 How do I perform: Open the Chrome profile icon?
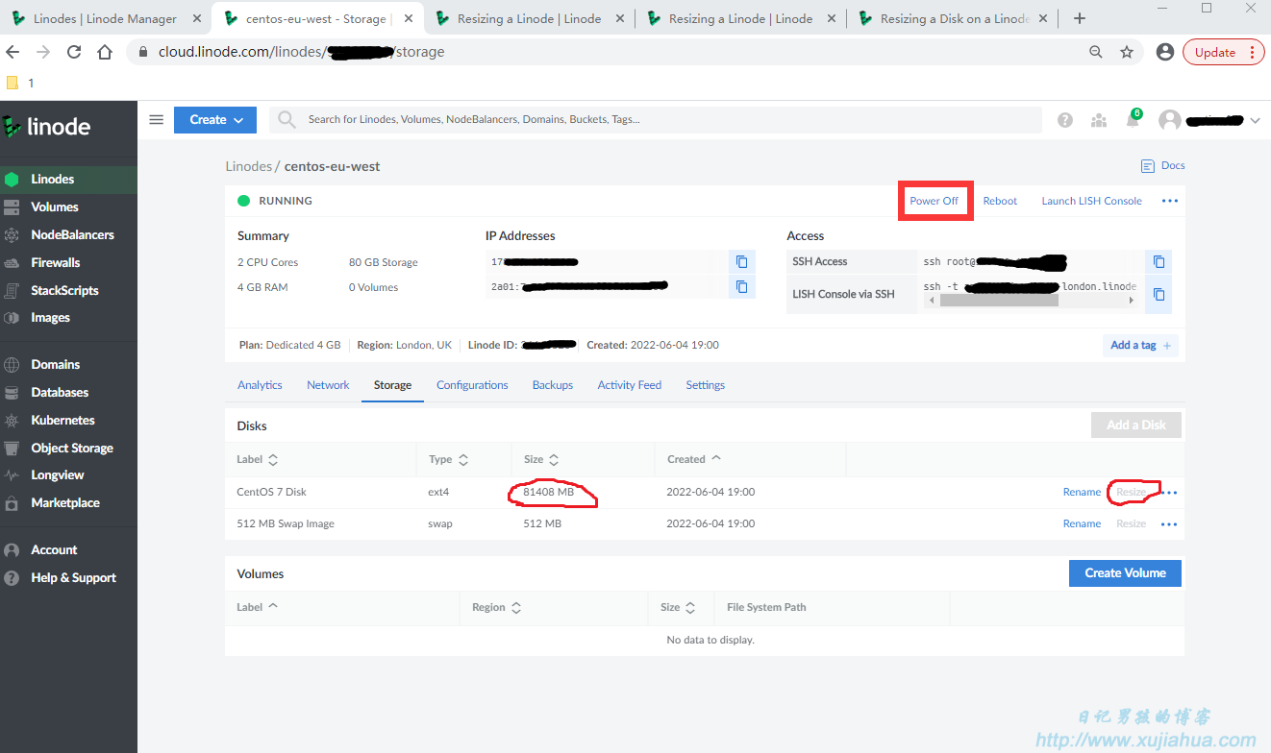[1165, 52]
